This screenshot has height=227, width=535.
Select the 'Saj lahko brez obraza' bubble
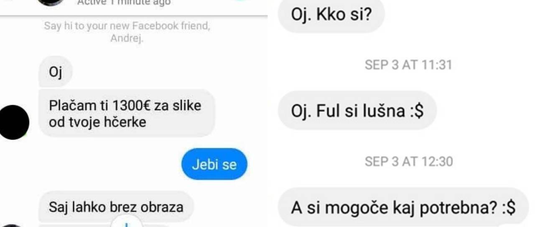pyautogui.click(x=116, y=207)
